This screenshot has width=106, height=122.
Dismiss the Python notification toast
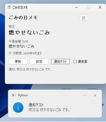95,95
